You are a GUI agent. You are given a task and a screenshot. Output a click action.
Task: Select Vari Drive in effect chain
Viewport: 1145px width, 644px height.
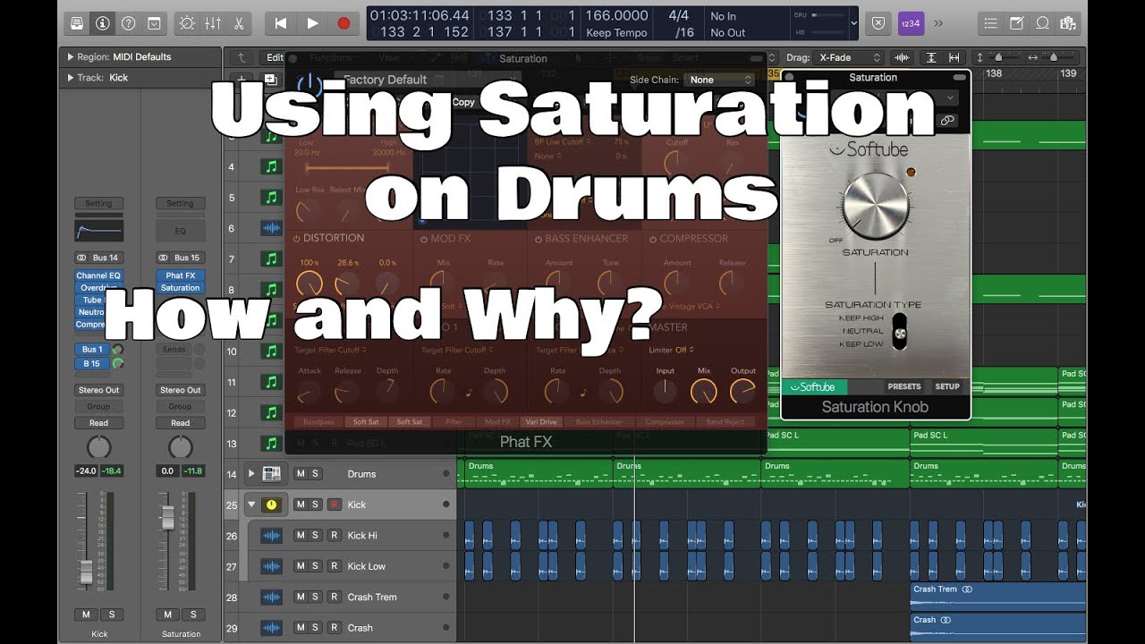coord(541,422)
